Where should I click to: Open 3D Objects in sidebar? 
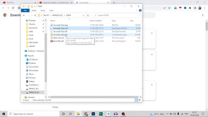coord(33,59)
